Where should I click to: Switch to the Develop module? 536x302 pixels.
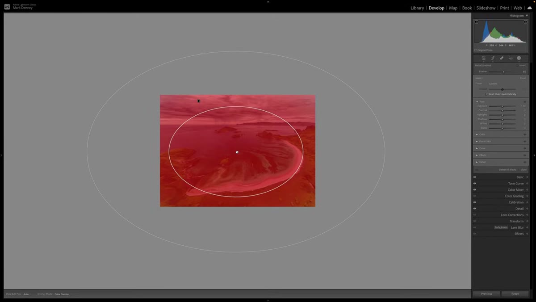click(x=436, y=8)
